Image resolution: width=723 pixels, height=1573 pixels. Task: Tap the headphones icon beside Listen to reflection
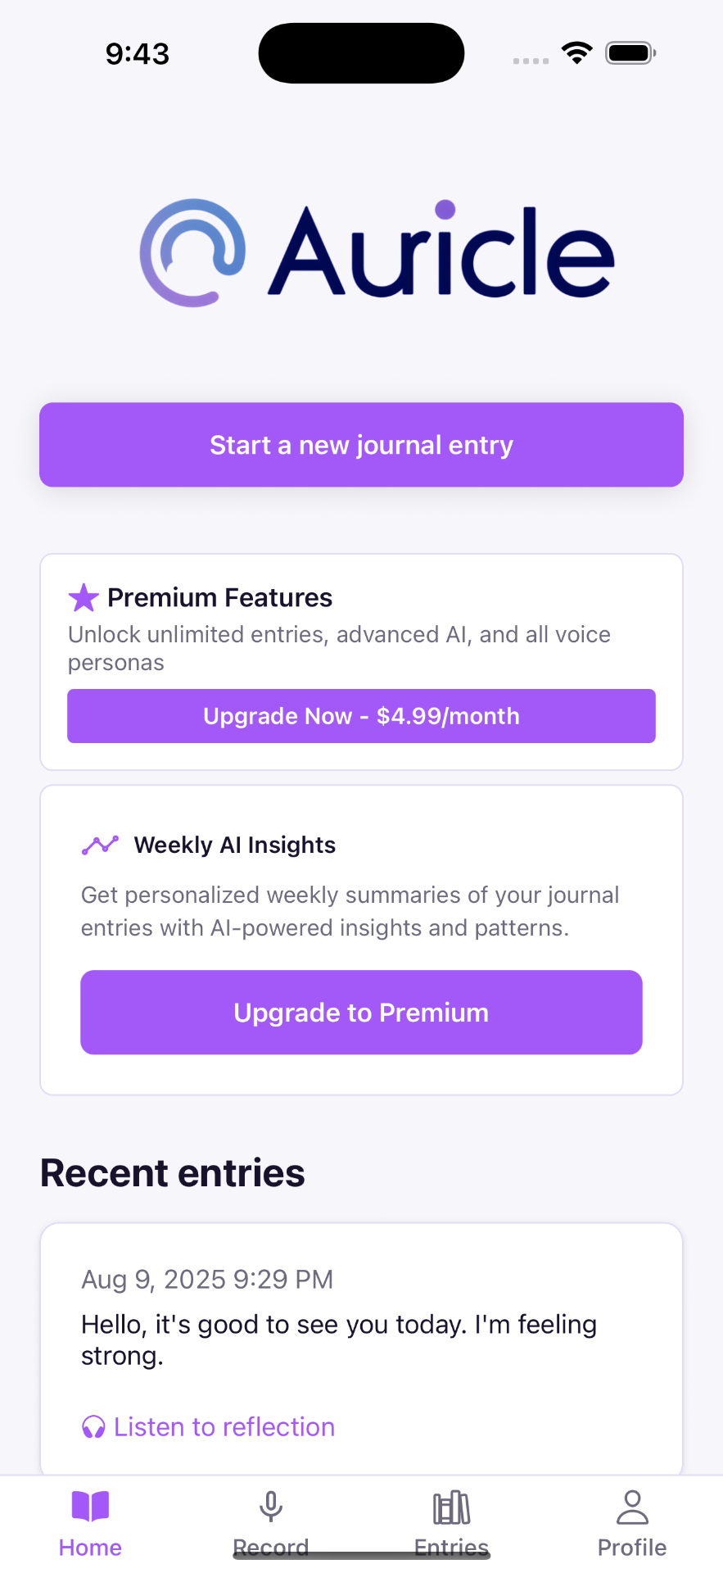click(x=93, y=1427)
